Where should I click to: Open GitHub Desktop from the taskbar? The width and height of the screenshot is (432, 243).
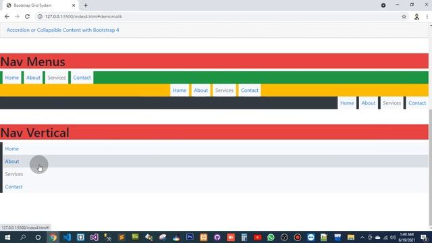(217, 237)
